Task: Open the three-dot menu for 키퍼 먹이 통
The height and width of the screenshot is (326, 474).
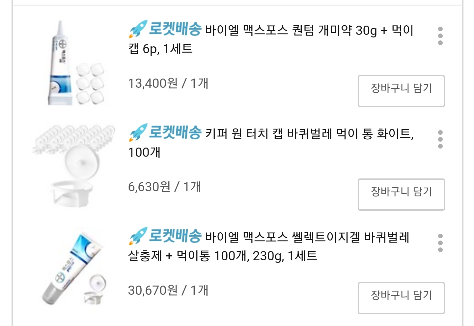Action: point(440,139)
